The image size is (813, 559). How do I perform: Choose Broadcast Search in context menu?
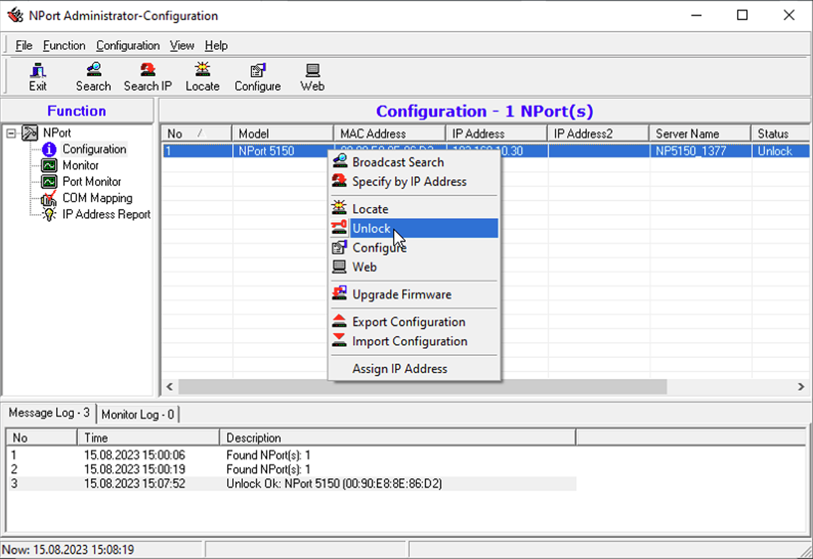(x=415, y=162)
